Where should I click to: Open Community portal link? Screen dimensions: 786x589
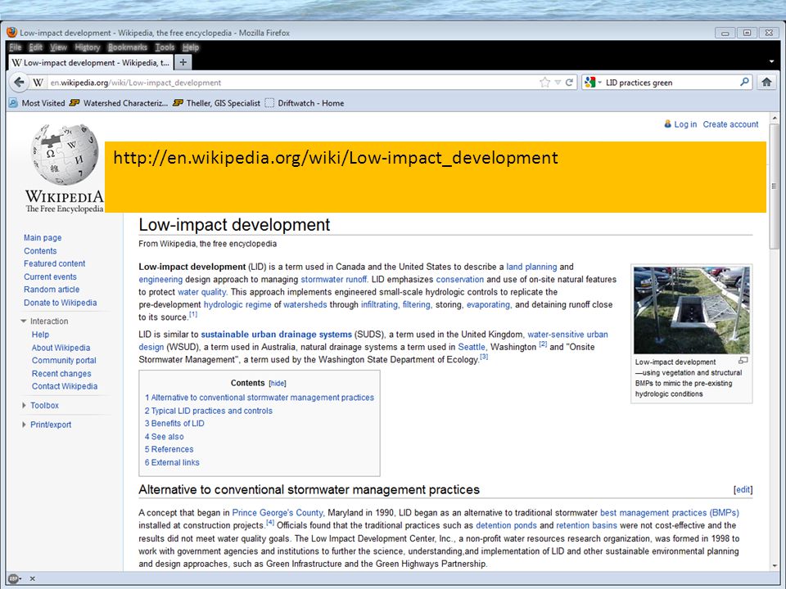[x=64, y=360]
